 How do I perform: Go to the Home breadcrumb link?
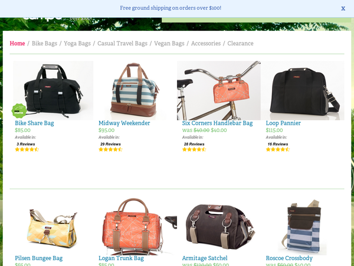pos(17,43)
